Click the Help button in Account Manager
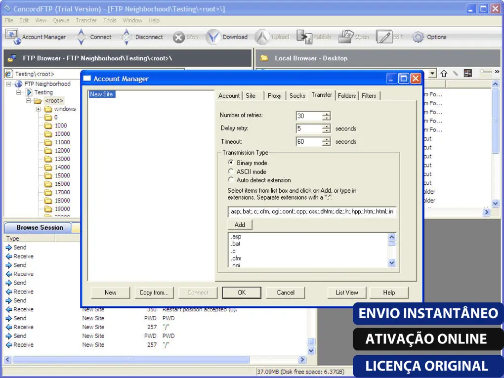Image resolution: width=504 pixels, height=378 pixels. (389, 293)
